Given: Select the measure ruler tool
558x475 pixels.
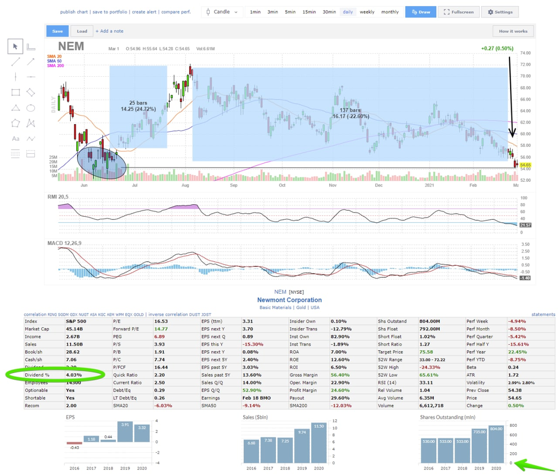Looking at the screenshot, I should coord(31,46).
